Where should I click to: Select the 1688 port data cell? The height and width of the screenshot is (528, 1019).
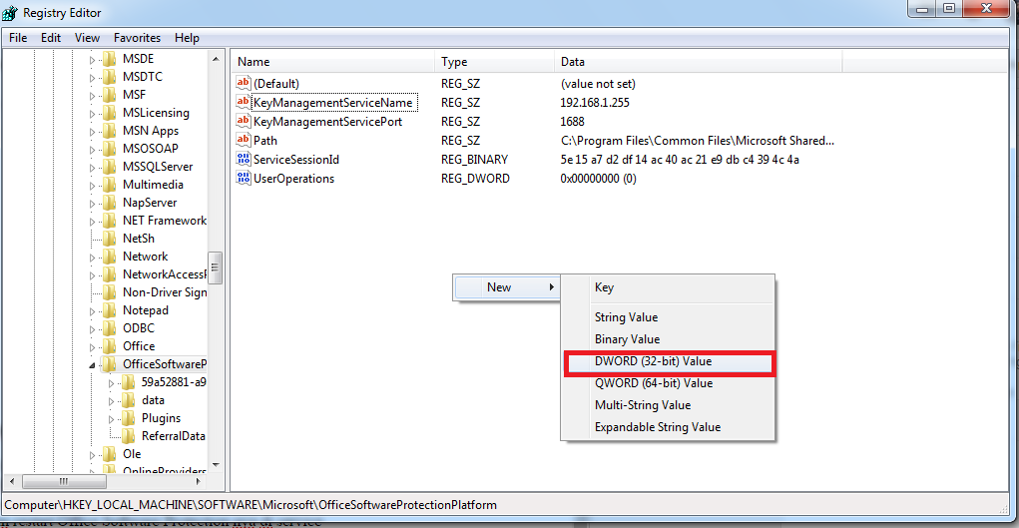pos(572,122)
